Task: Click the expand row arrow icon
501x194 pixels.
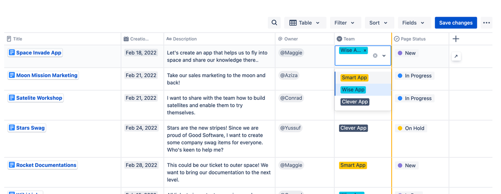Action: pos(456,57)
